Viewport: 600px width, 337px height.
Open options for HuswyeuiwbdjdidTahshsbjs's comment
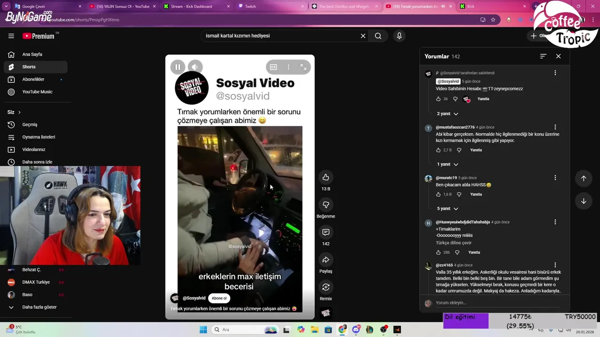555,222
